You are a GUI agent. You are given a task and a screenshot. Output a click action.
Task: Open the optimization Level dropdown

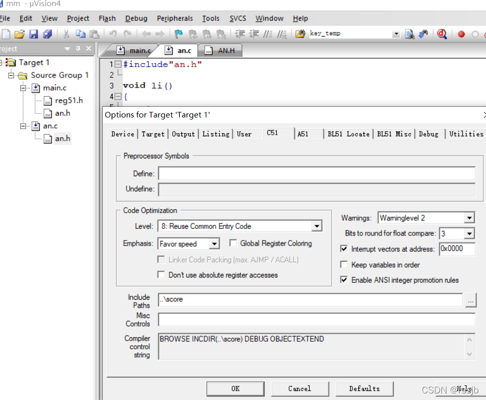(317, 226)
